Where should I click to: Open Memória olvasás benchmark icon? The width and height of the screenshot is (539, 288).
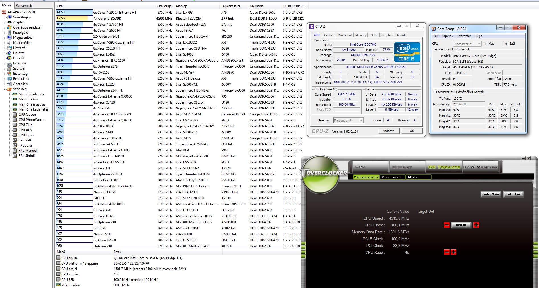(15, 94)
